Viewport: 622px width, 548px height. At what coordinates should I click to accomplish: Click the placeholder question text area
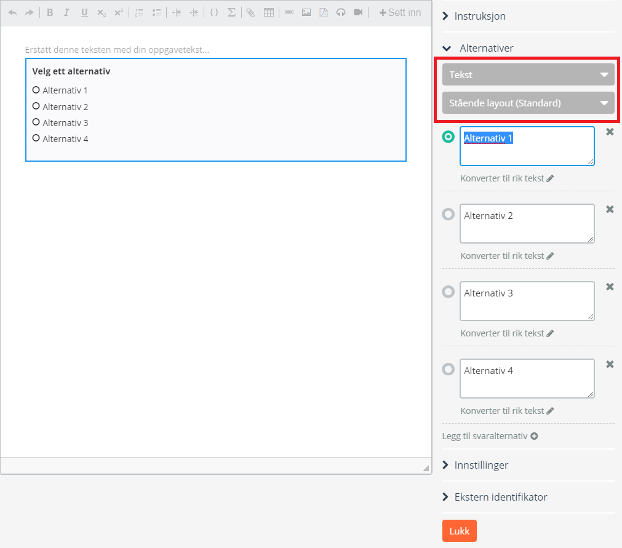117,50
